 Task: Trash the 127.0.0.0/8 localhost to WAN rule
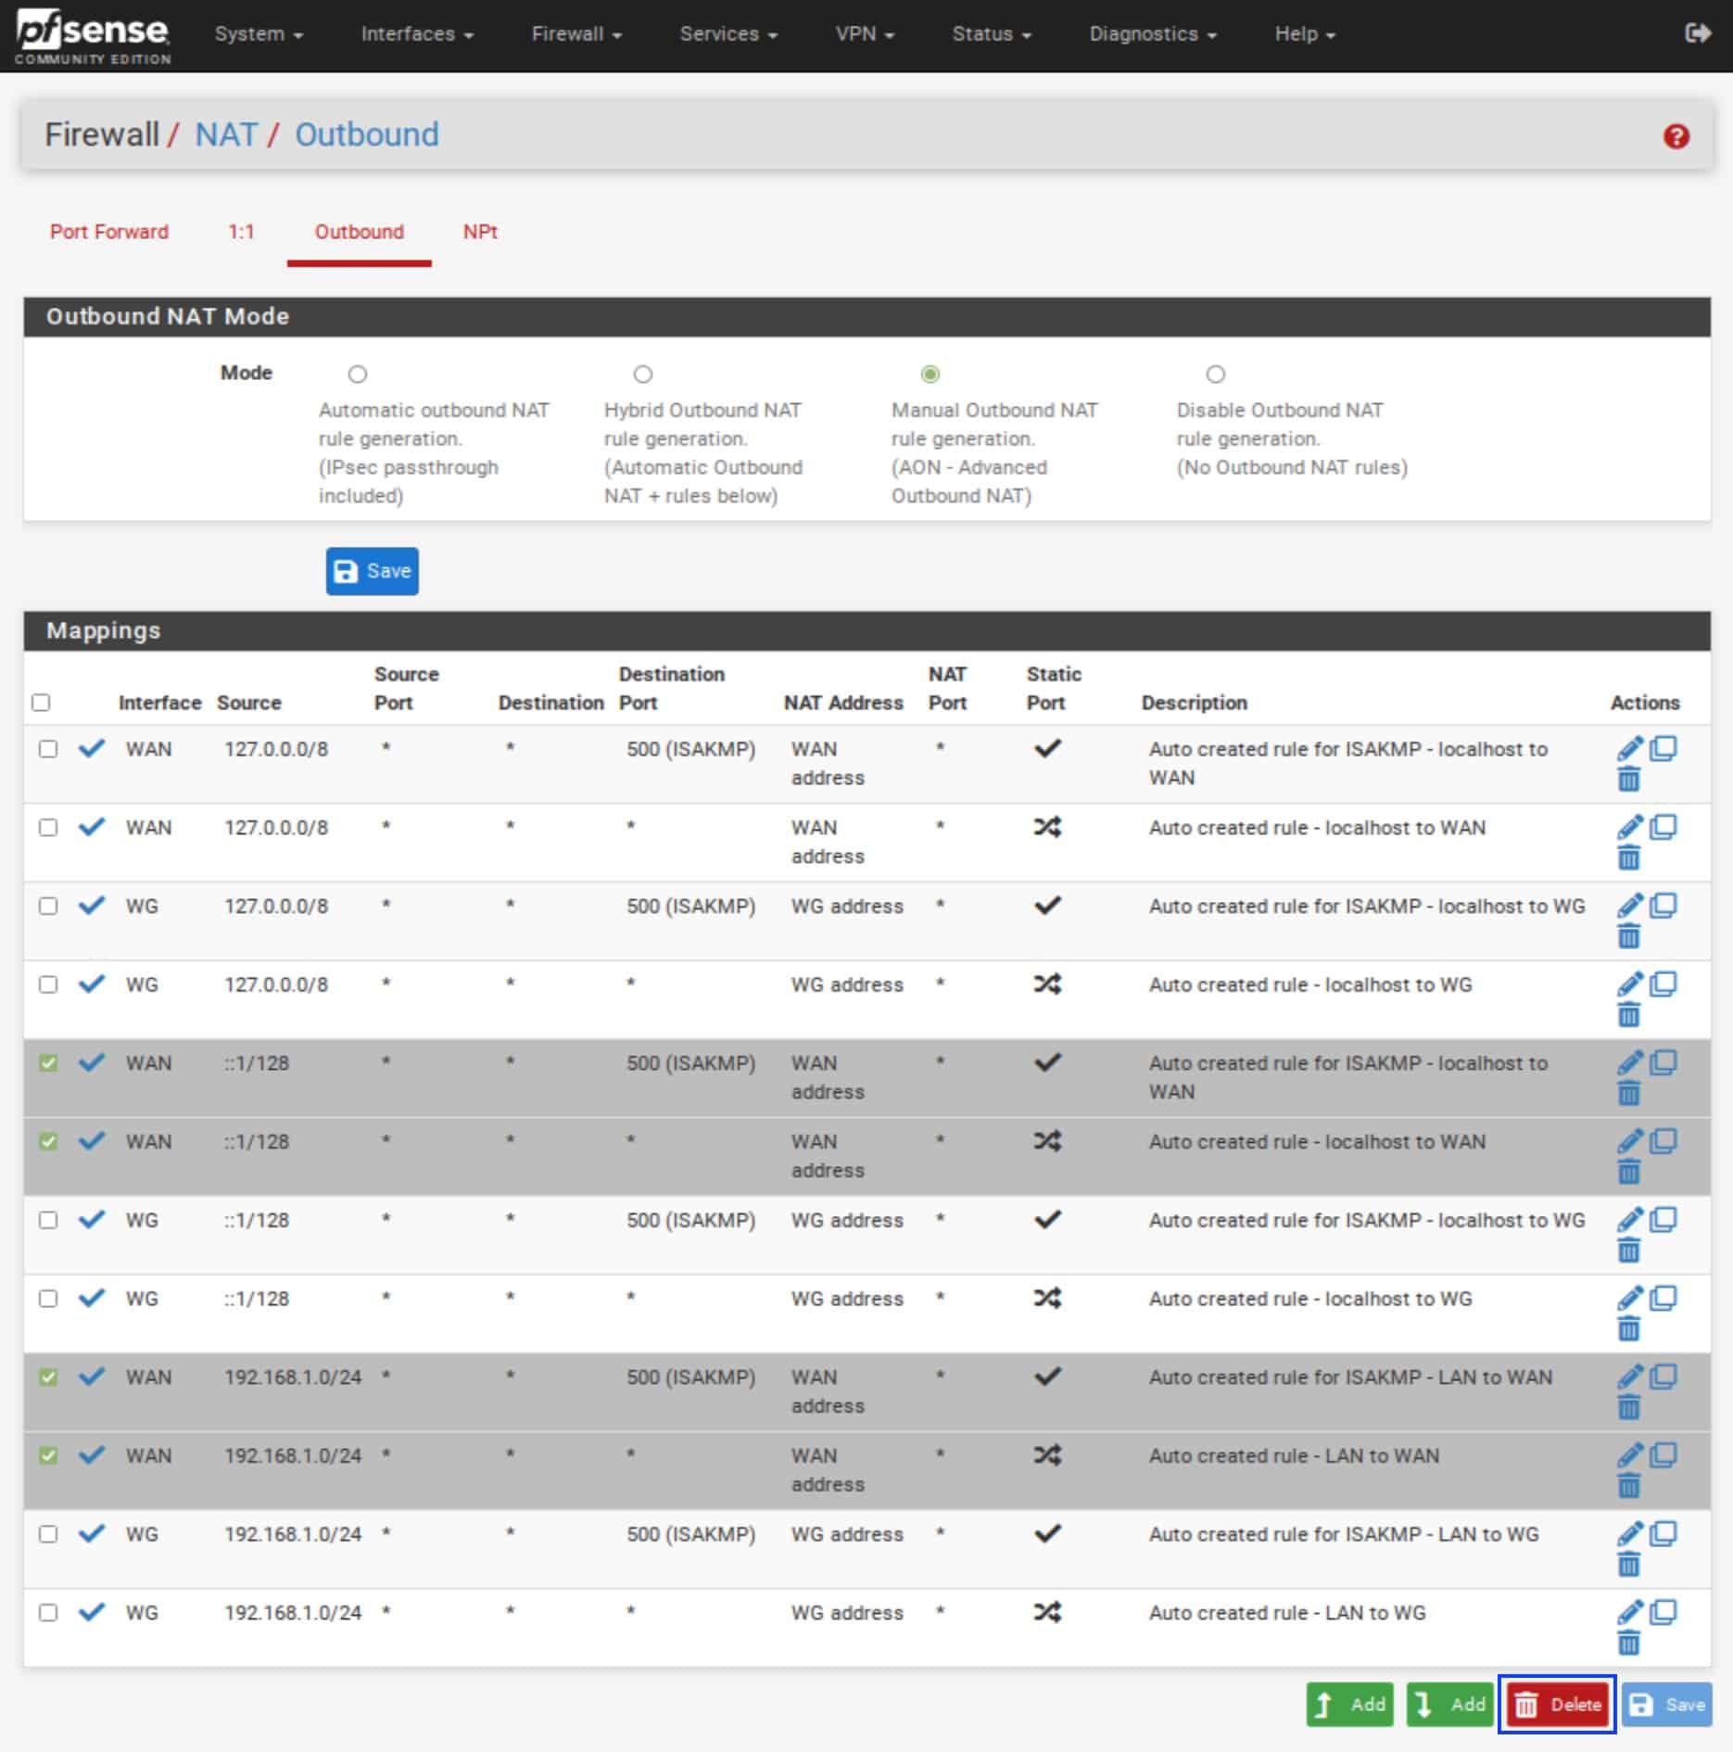pos(1628,857)
